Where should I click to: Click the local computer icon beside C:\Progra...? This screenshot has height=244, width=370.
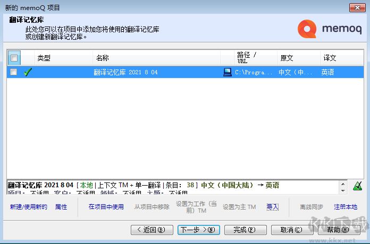(227, 72)
